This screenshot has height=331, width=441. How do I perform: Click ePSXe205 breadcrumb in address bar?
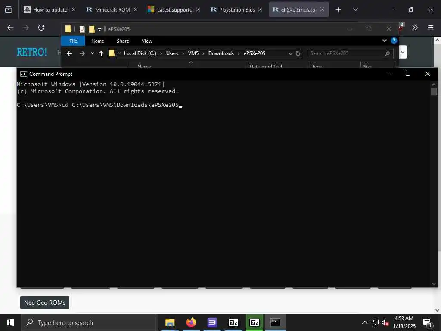point(255,53)
